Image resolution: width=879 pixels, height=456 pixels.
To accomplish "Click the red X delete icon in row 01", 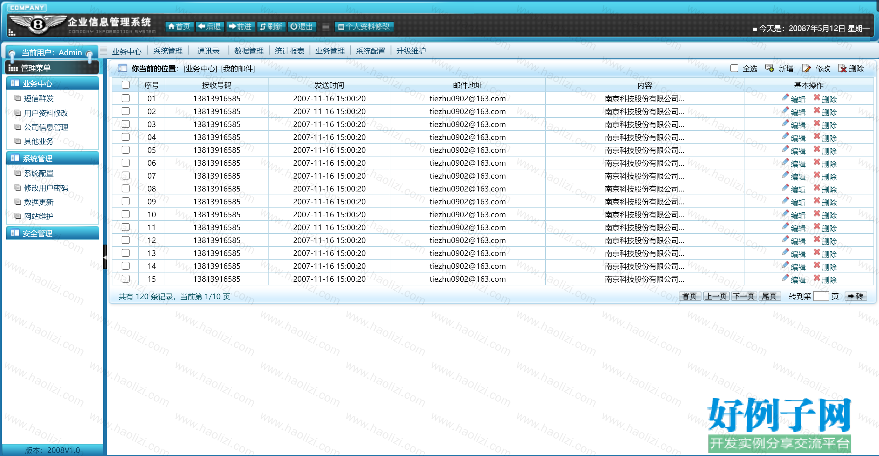I will coord(817,98).
